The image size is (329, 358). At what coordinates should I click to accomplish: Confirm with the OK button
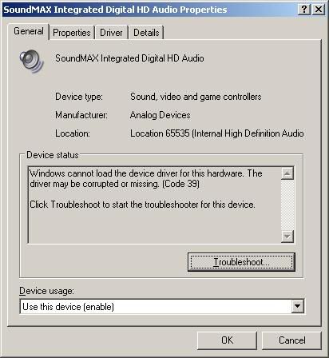coord(227,340)
